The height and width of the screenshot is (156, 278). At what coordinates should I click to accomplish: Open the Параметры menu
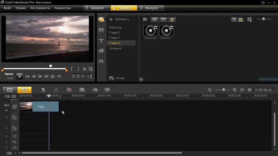(63, 8)
